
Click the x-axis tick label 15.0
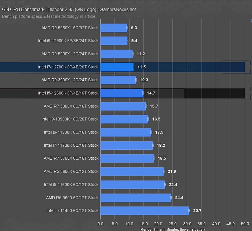(x=144, y=224)
